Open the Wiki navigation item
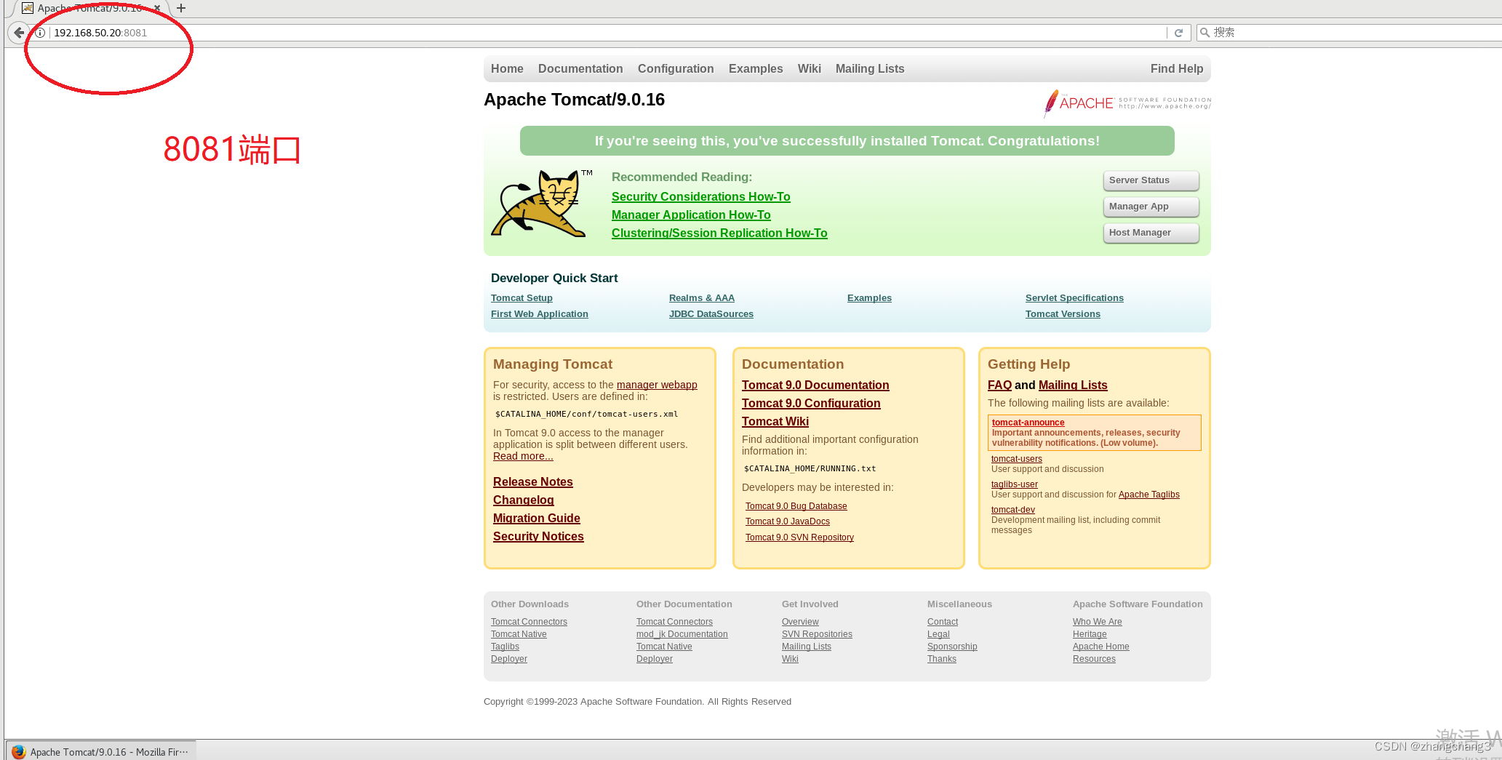1502x760 pixels. (x=809, y=68)
